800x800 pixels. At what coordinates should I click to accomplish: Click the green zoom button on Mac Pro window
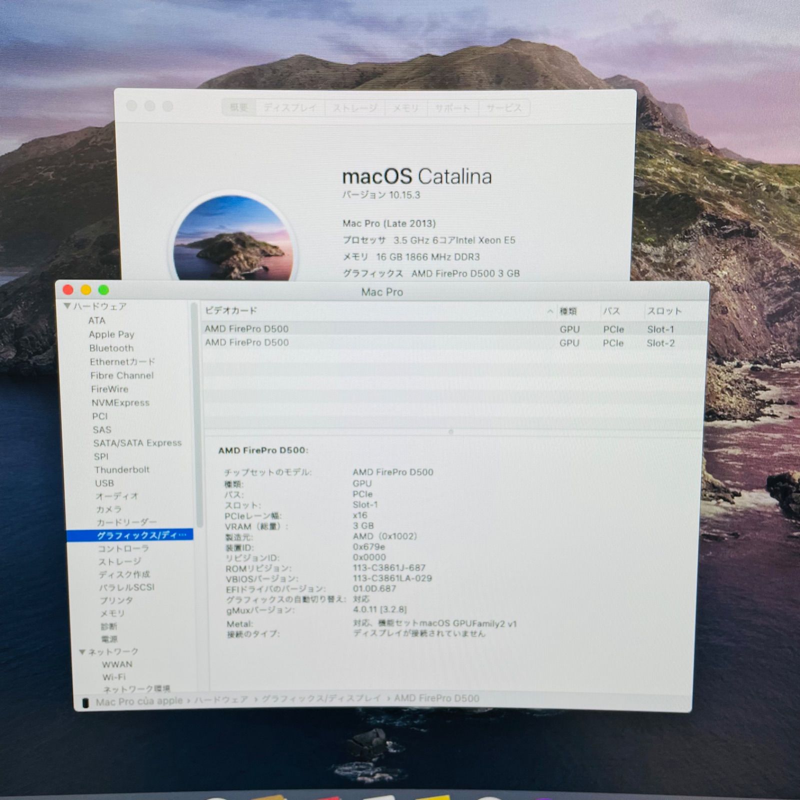(x=103, y=290)
